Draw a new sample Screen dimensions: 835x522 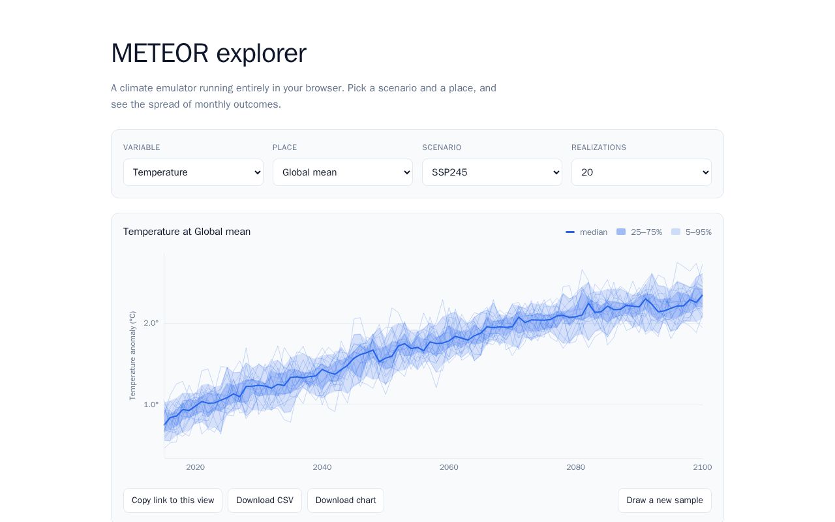[665, 500]
